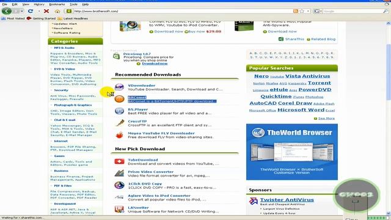391x220 pixels.
Task: Open Latest Headlines bookmark feed
Action: [x=73, y=18]
